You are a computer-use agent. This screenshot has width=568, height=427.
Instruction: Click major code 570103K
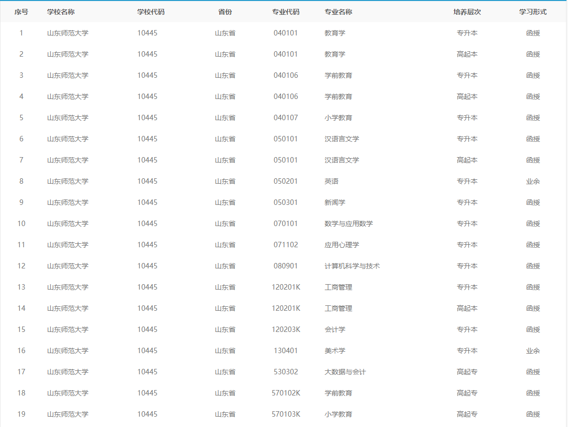(286, 414)
